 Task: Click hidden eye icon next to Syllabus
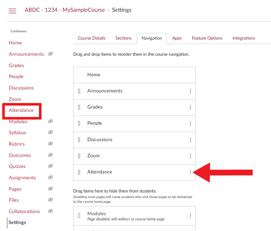50,132
